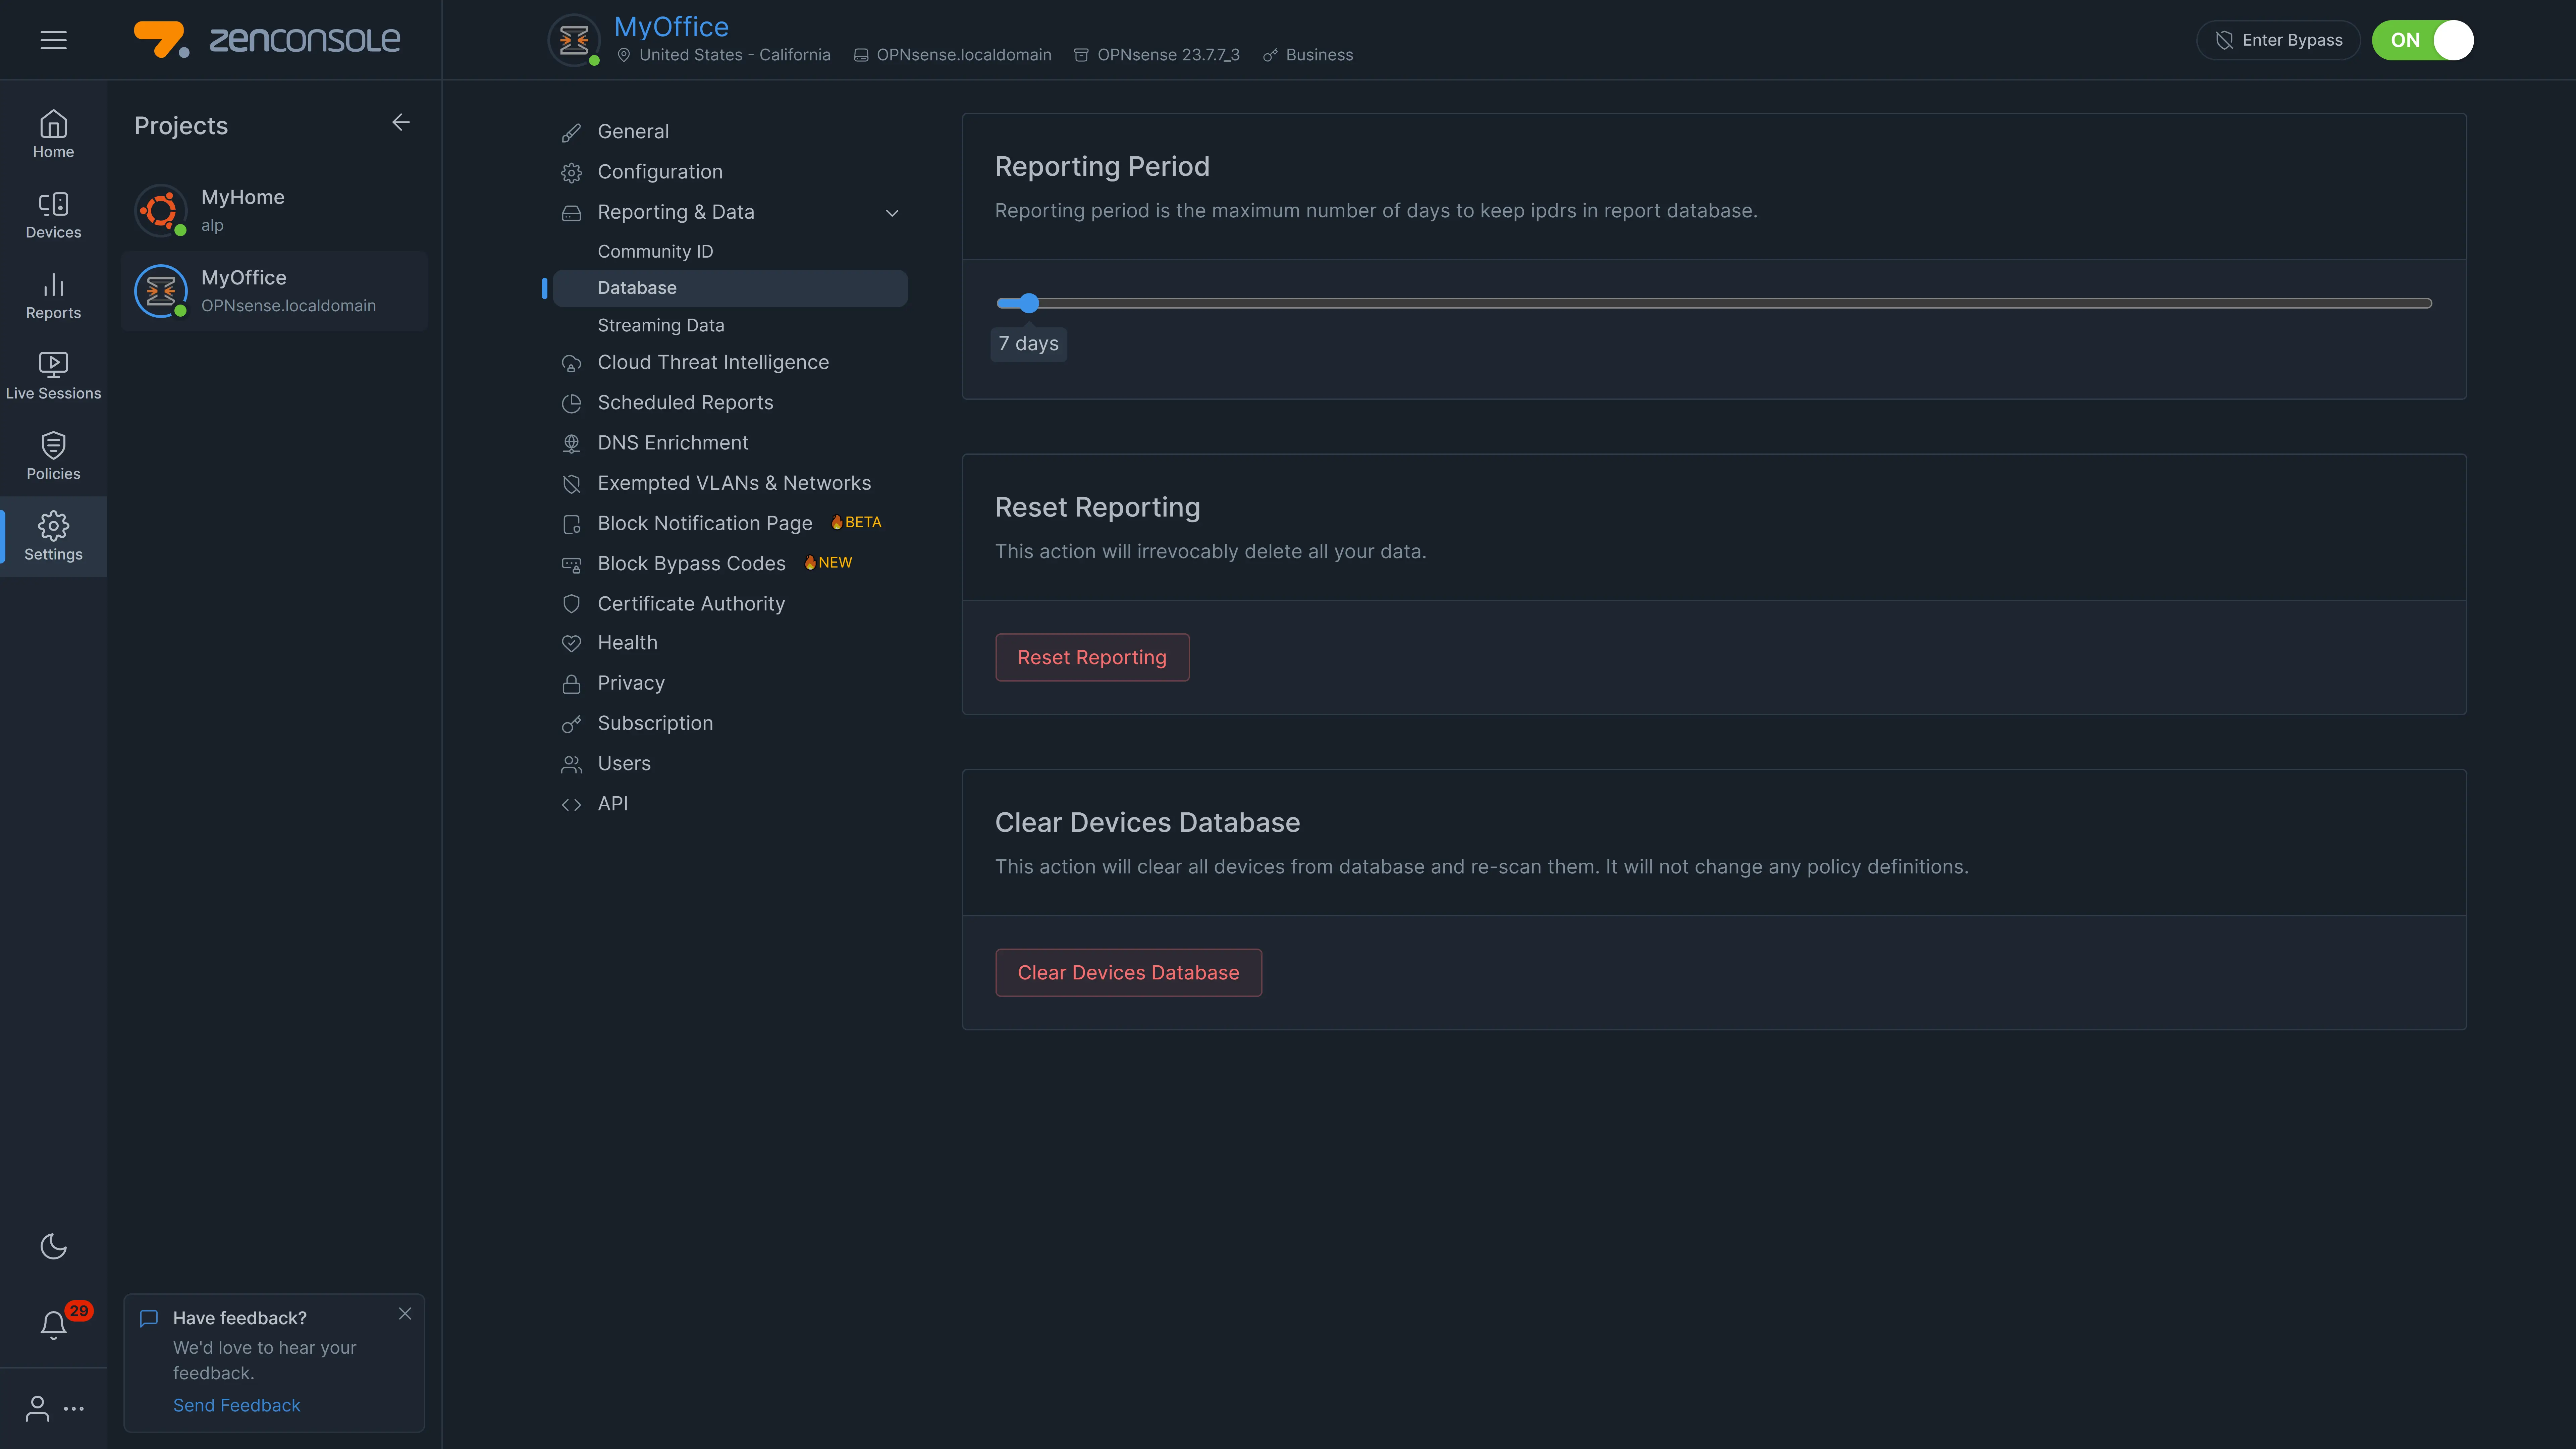Click the Zenconsole logo
Image resolution: width=2576 pixels, height=1449 pixels.
(267, 40)
